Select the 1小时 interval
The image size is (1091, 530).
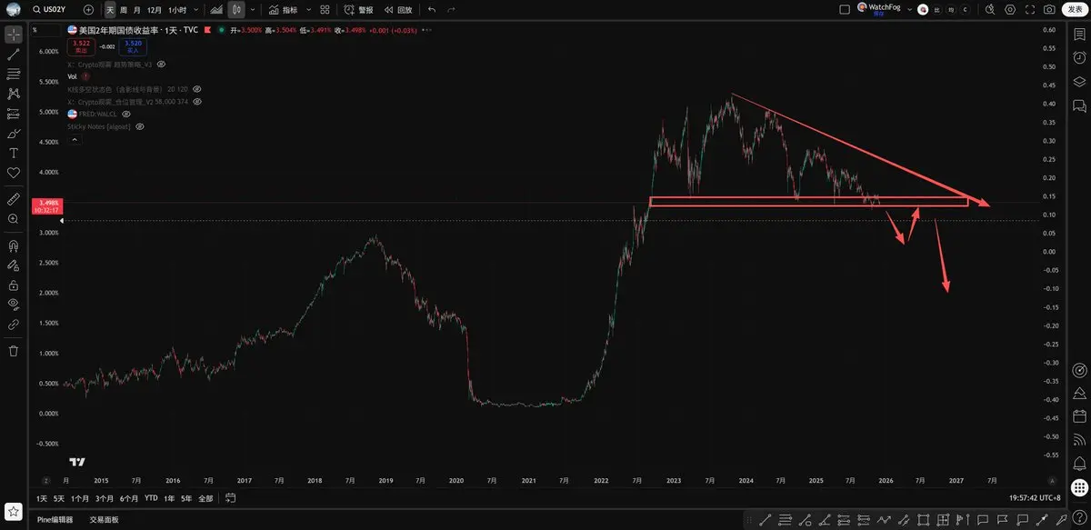pos(177,9)
